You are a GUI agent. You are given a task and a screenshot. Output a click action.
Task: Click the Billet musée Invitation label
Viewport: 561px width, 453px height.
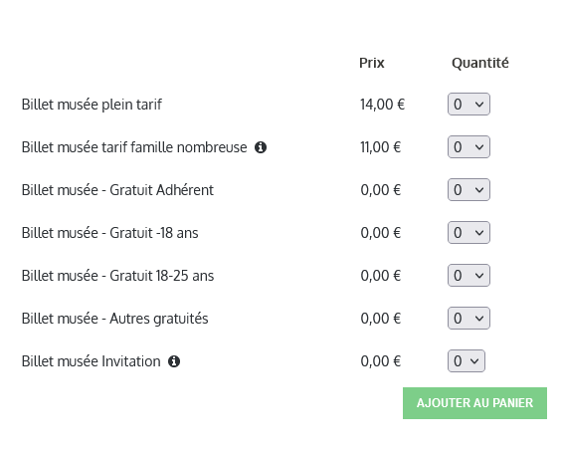pyautogui.click(x=91, y=361)
